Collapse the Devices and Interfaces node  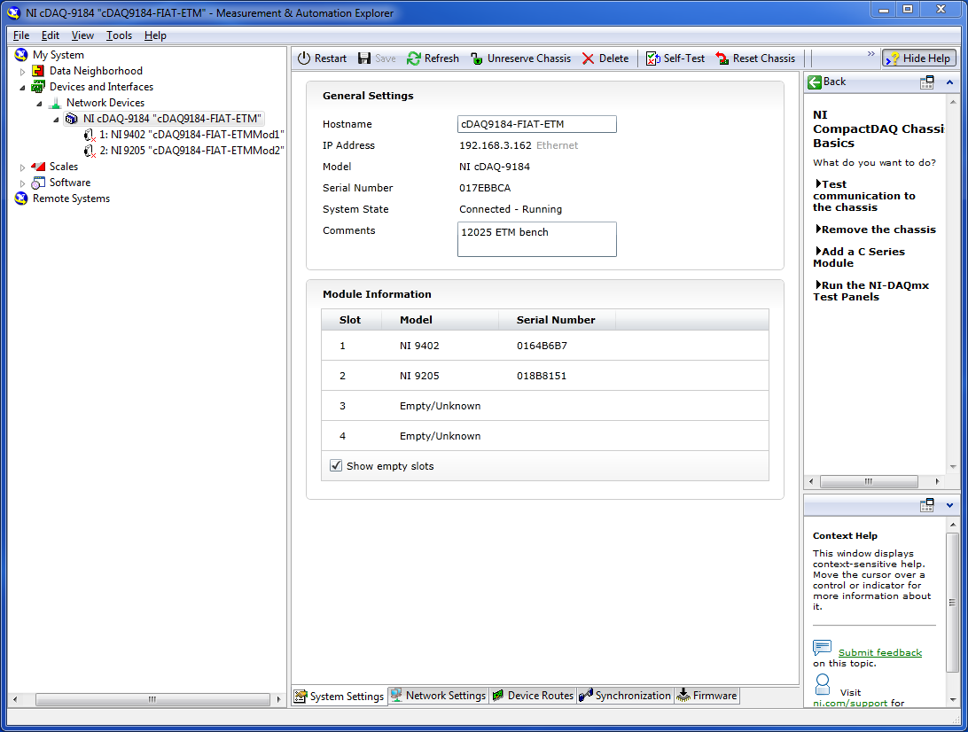pos(23,88)
